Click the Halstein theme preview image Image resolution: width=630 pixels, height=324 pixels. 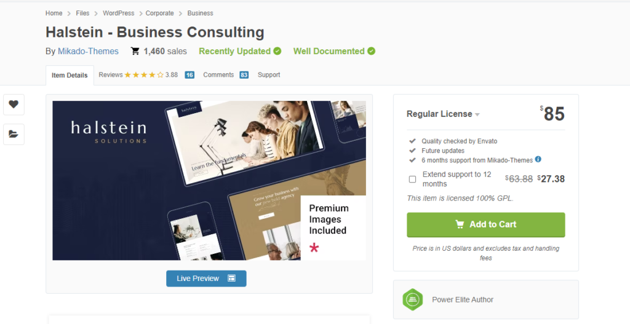tap(209, 181)
